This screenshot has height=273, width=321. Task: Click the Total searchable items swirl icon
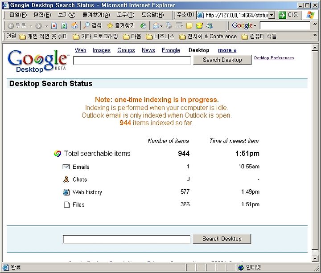pyautogui.click(x=58, y=153)
